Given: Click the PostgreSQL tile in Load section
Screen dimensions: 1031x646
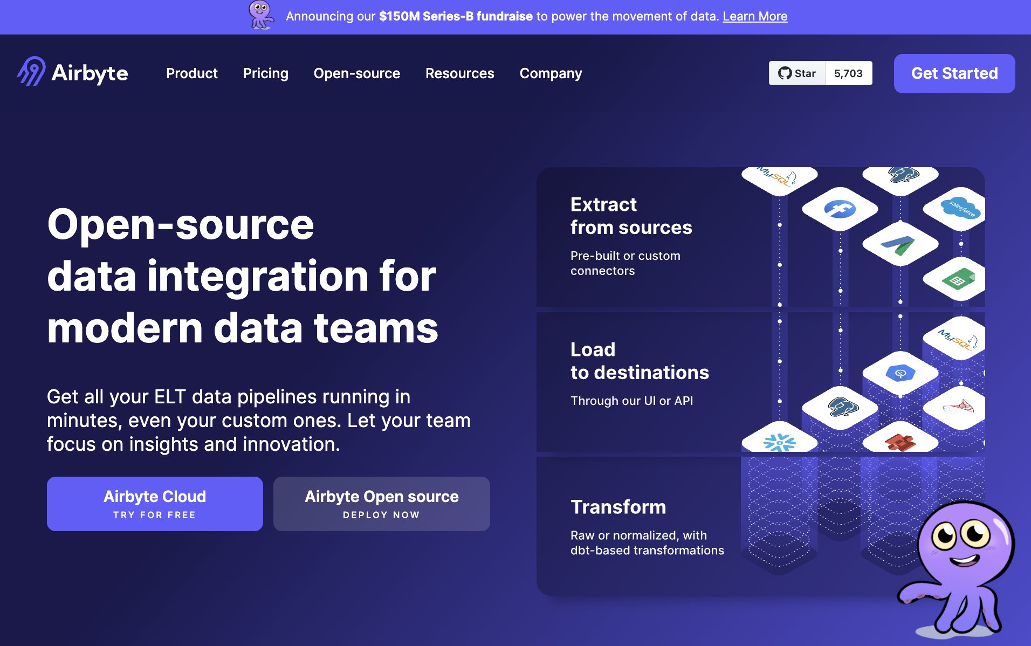Looking at the screenshot, I should 840,408.
